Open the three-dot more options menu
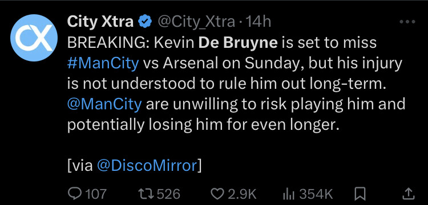 (407, 22)
